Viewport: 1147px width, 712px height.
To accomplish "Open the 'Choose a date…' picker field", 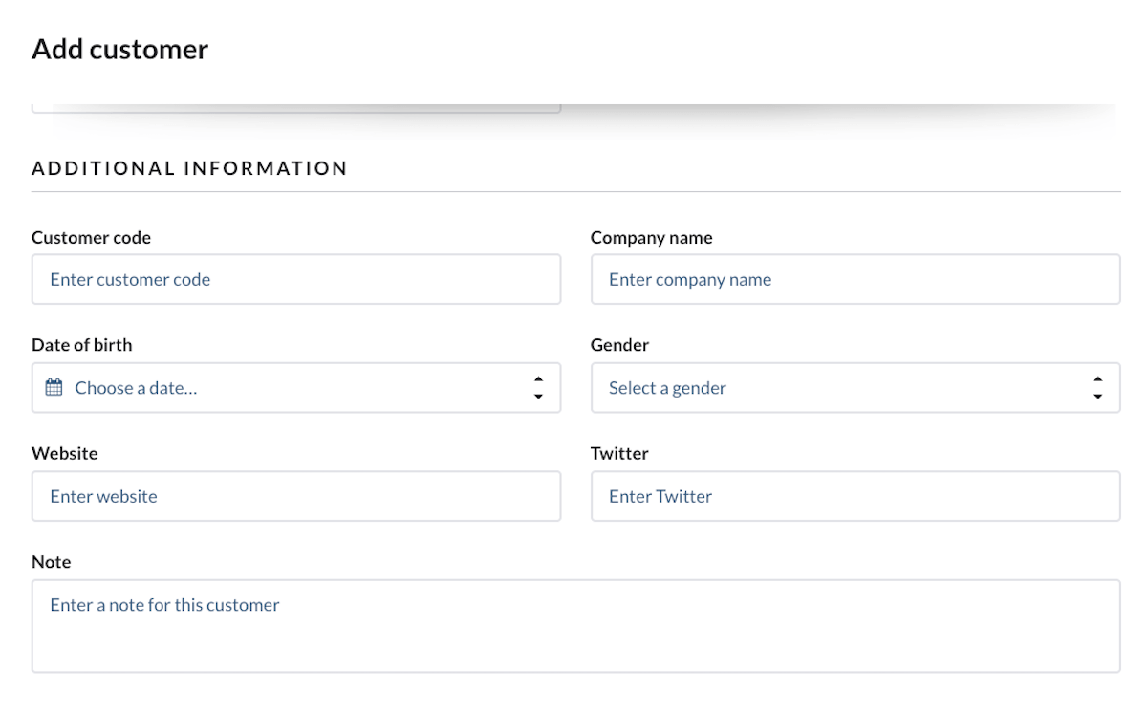I will click(287, 388).
